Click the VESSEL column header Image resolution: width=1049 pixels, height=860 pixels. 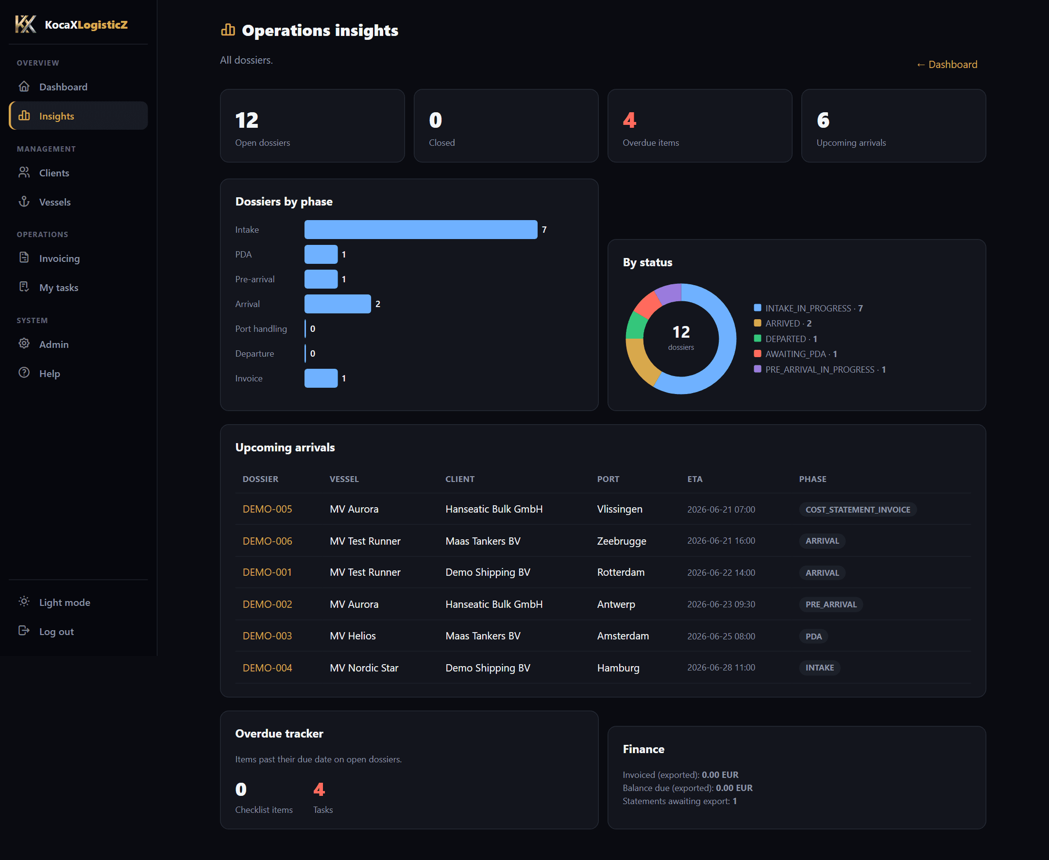(x=344, y=479)
